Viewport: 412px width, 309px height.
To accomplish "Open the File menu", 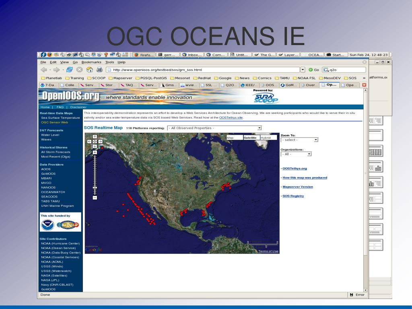I will pyautogui.click(x=43, y=62).
